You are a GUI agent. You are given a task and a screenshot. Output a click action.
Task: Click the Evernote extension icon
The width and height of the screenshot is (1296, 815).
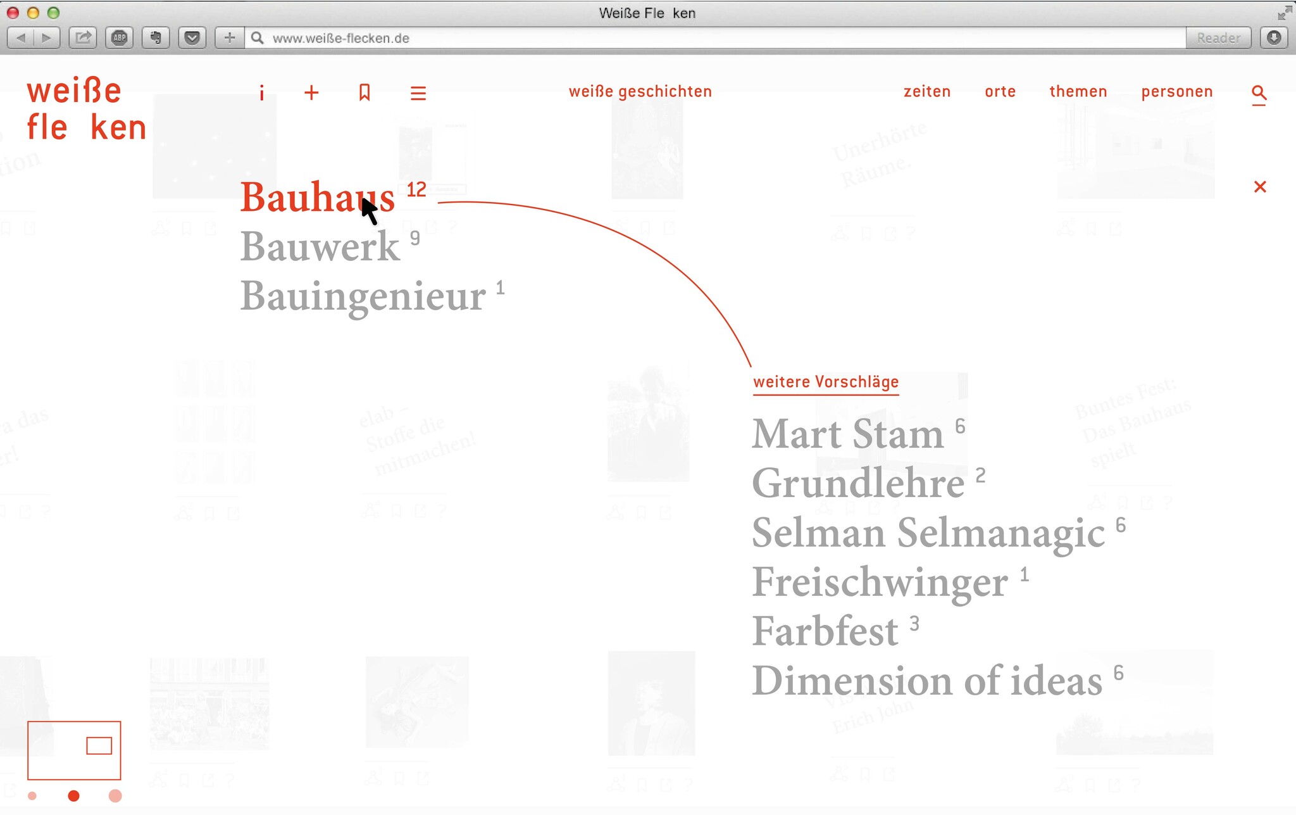tap(156, 38)
